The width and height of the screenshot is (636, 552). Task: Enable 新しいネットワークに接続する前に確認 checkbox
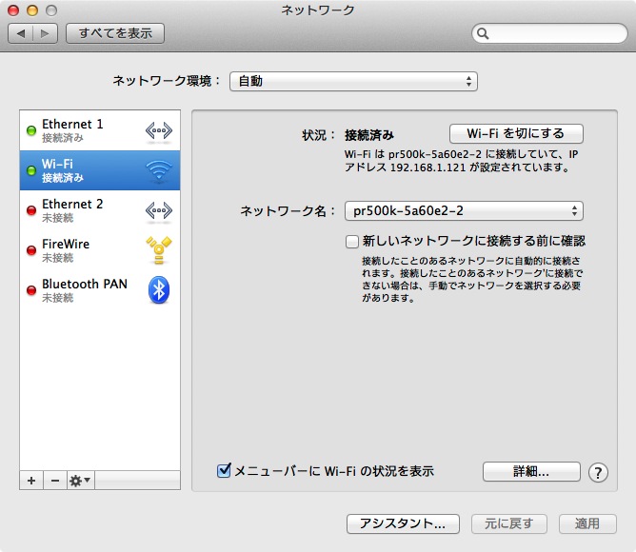pyautogui.click(x=352, y=242)
